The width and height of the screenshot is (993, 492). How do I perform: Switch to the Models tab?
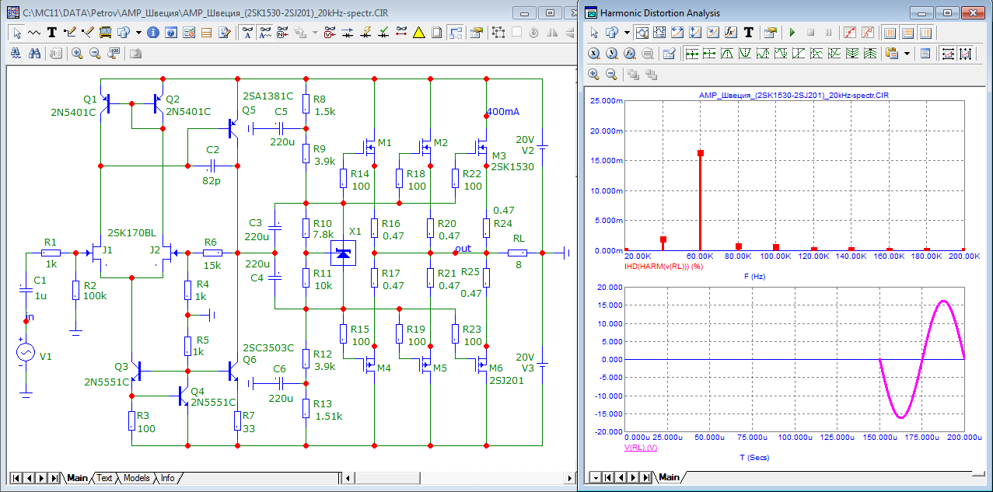pyautogui.click(x=136, y=478)
